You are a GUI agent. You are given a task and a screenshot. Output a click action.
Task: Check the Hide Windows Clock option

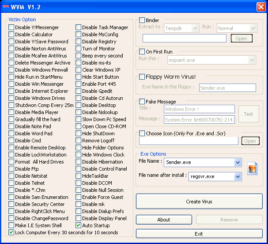tap(79, 155)
